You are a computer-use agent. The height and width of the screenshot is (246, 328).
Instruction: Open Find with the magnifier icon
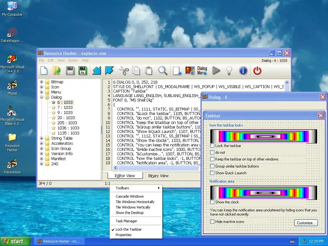163,70
